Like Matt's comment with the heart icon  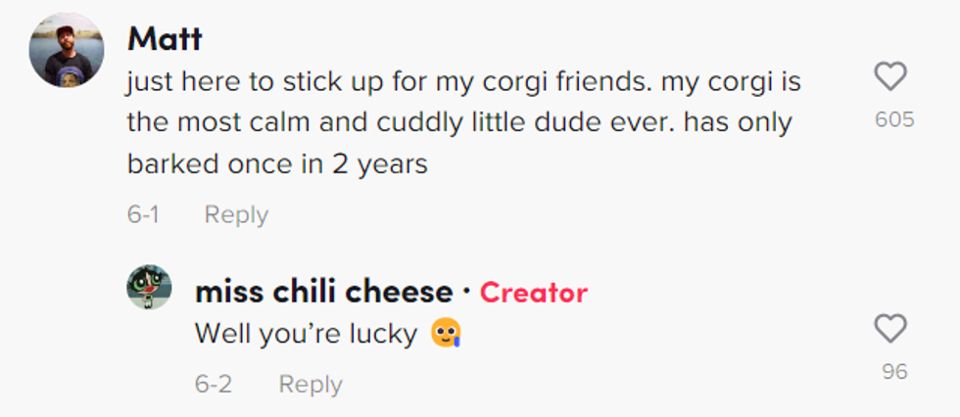coord(890,77)
